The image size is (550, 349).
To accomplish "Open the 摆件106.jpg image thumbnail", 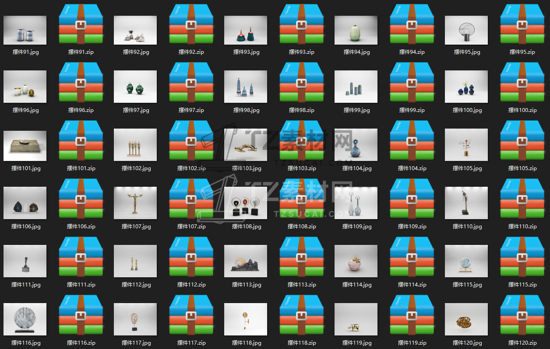I will (x=25, y=203).
